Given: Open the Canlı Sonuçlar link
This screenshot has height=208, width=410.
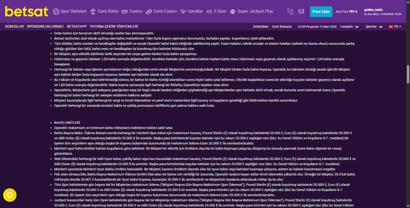Looking at the screenshot, I should (282, 27).
